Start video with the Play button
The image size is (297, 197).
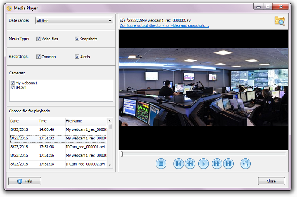[203, 163]
